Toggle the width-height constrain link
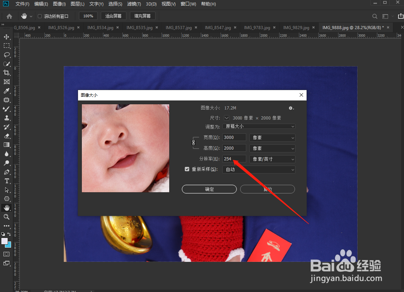 [x=194, y=142]
